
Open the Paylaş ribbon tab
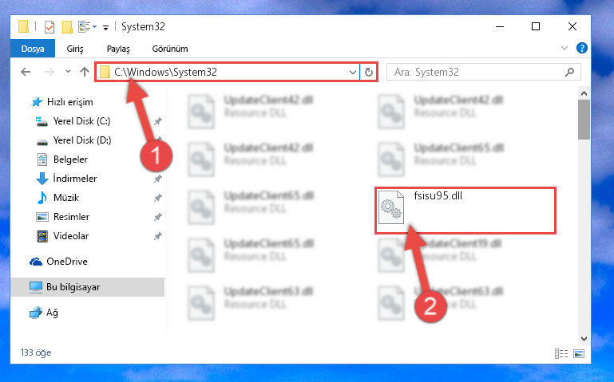click(x=118, y=49)
